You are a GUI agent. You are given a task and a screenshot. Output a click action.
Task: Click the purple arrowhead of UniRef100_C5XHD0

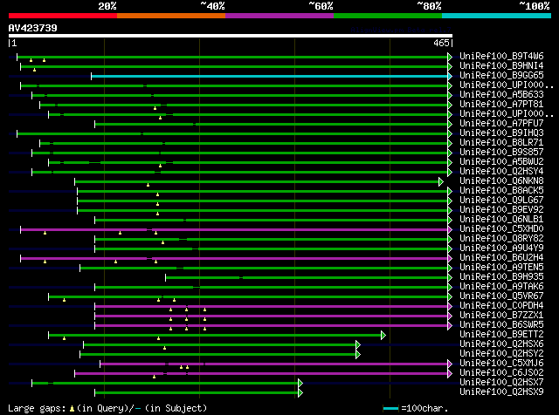click(x=450, y=229)
